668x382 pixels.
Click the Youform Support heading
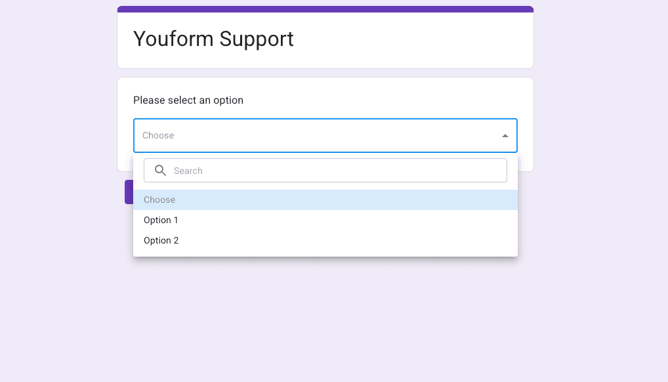point(213,39)
